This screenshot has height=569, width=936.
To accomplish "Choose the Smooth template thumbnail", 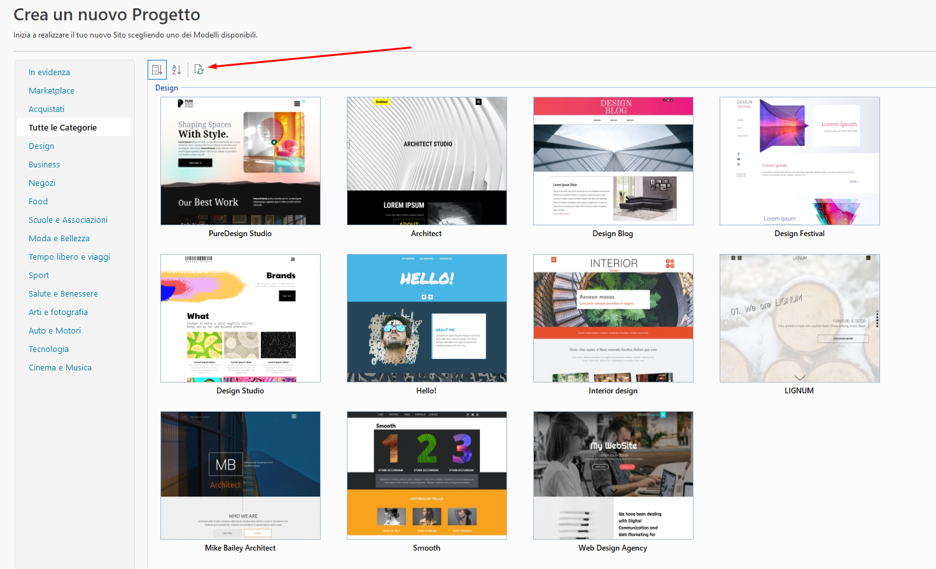I will coord(426,475).
